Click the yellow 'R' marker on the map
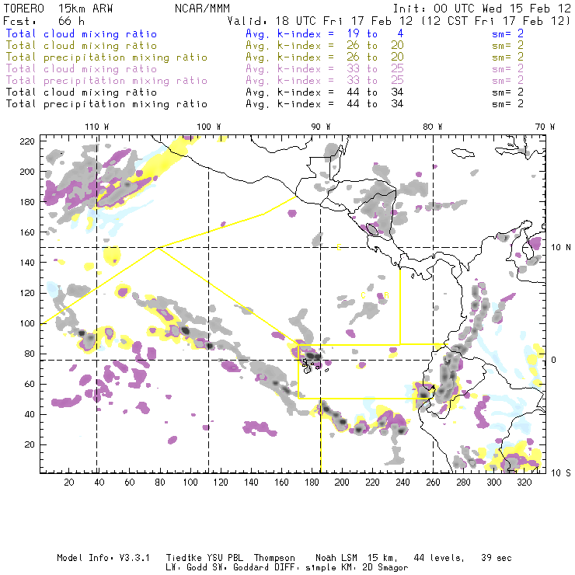Viewport: 575px width, 575px height. tap(386, 295)
